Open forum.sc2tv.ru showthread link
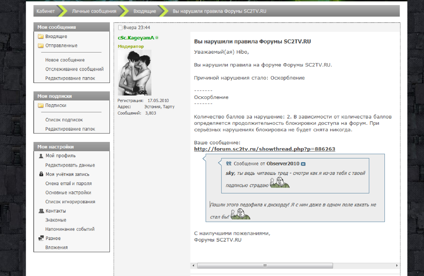The width and height of the screenshot is (424, 276). [x=264, y=149]
